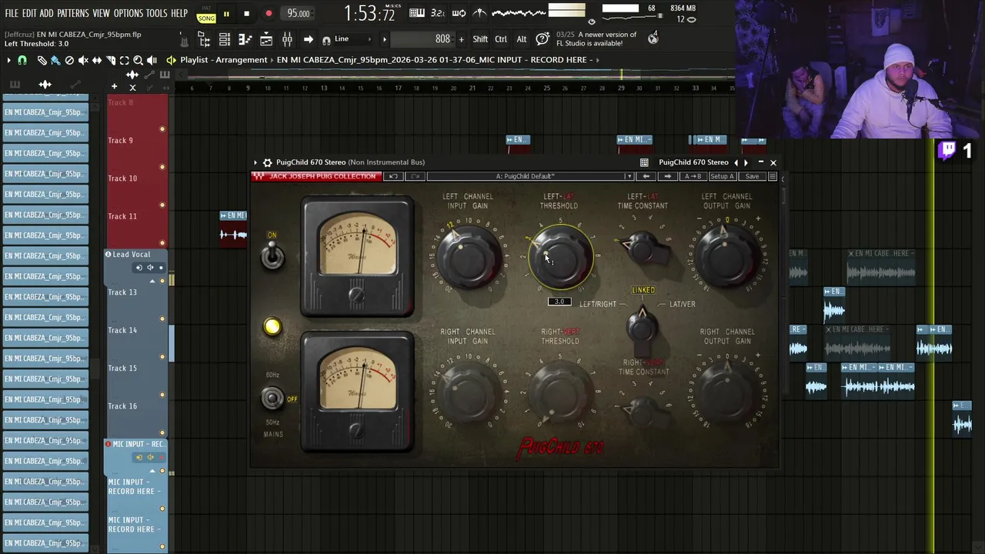Select the playlist Draw pencil tool
Screen dimensions: 985x554
[x=42, y=60]
